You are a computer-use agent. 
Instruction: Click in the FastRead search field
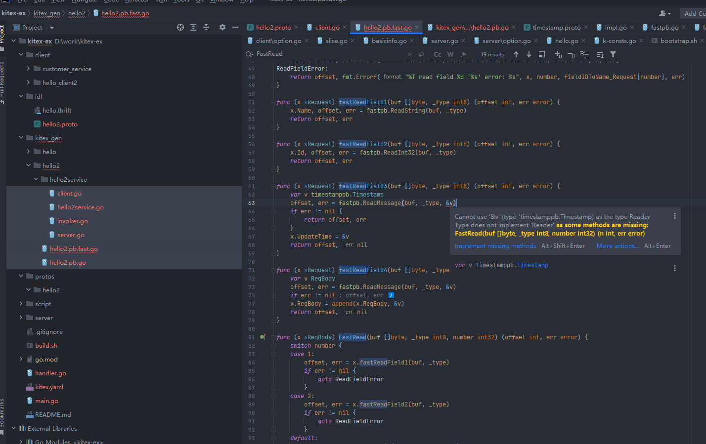coord(329,54)
